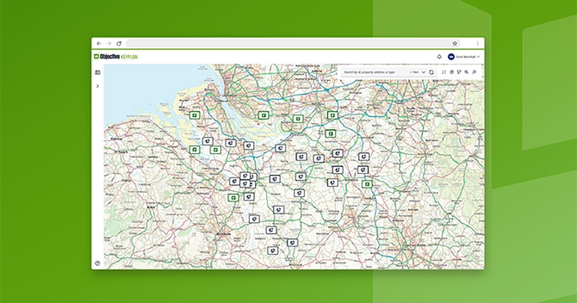Bookmark the page with the star icon
Viewport: 577px width, 303px height.
click(454, 43)
